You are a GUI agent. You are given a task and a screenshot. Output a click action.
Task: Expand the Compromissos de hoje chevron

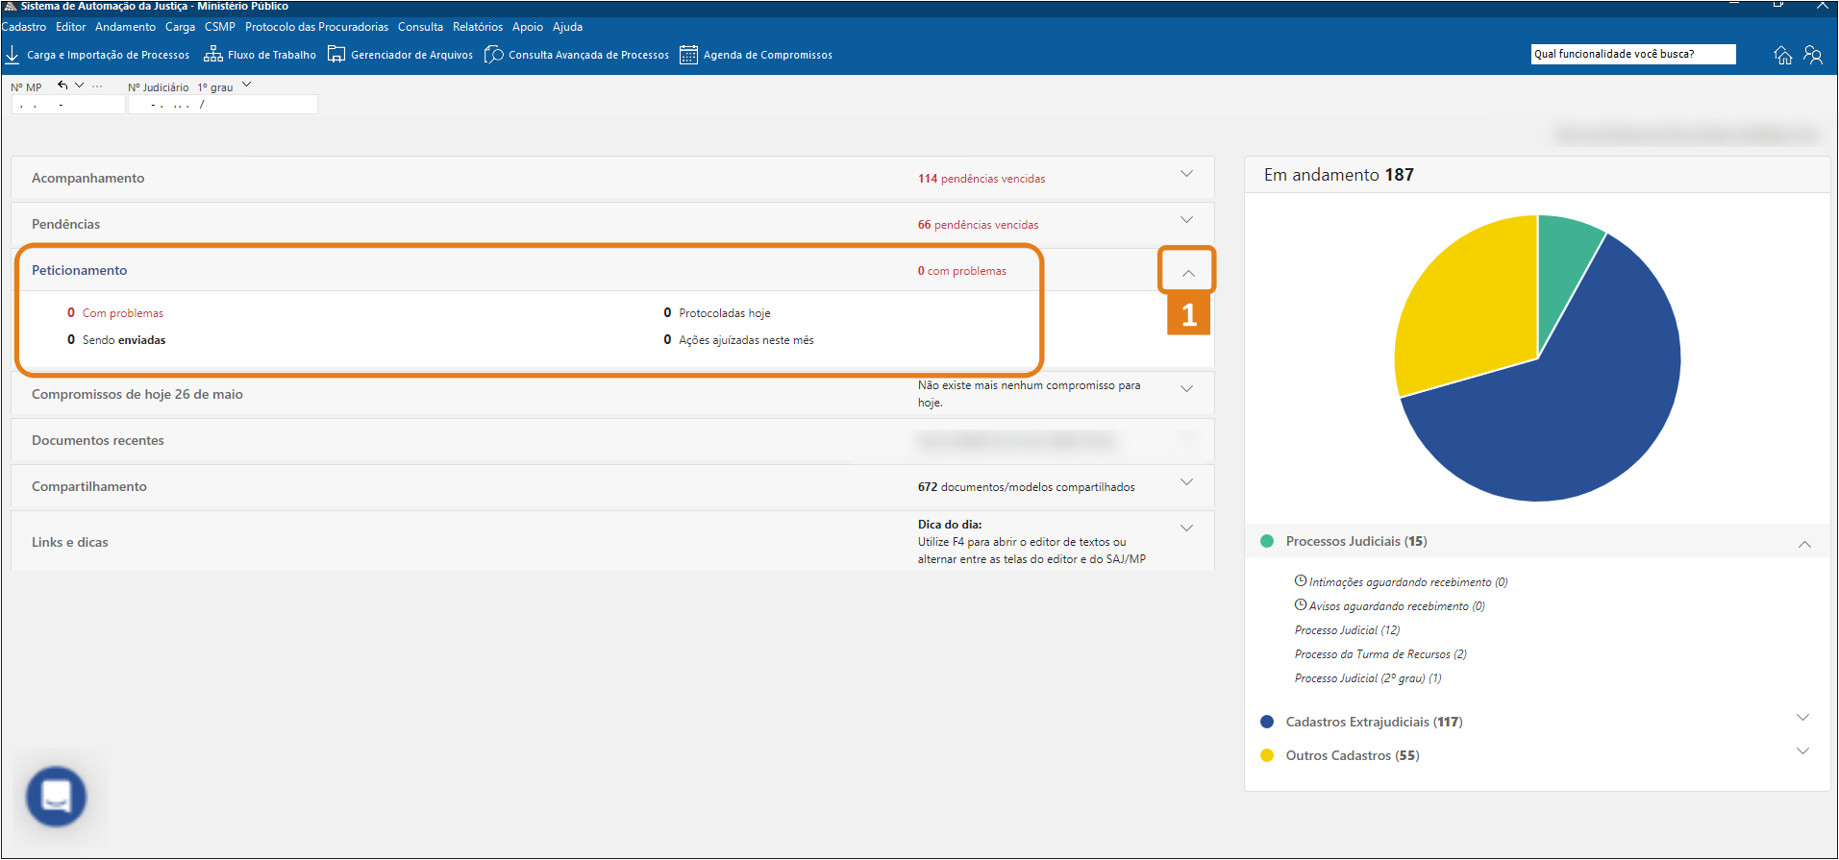1187,389
